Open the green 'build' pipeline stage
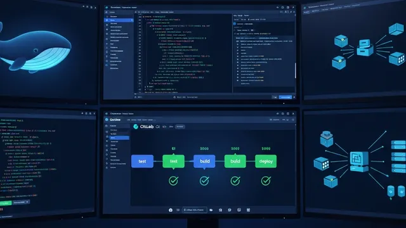The height and width of the screenshot is (228, 406). (x=235, y=161)
